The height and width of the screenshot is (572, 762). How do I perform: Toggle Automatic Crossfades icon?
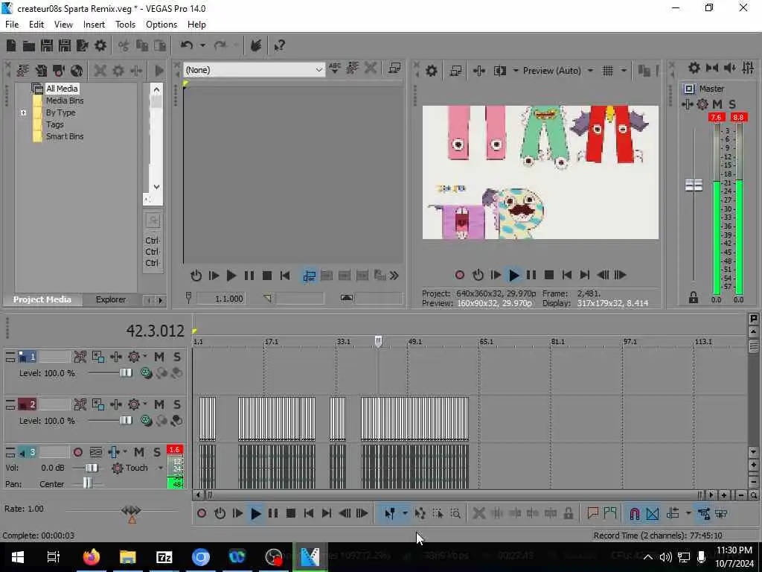tap(652, 513)
